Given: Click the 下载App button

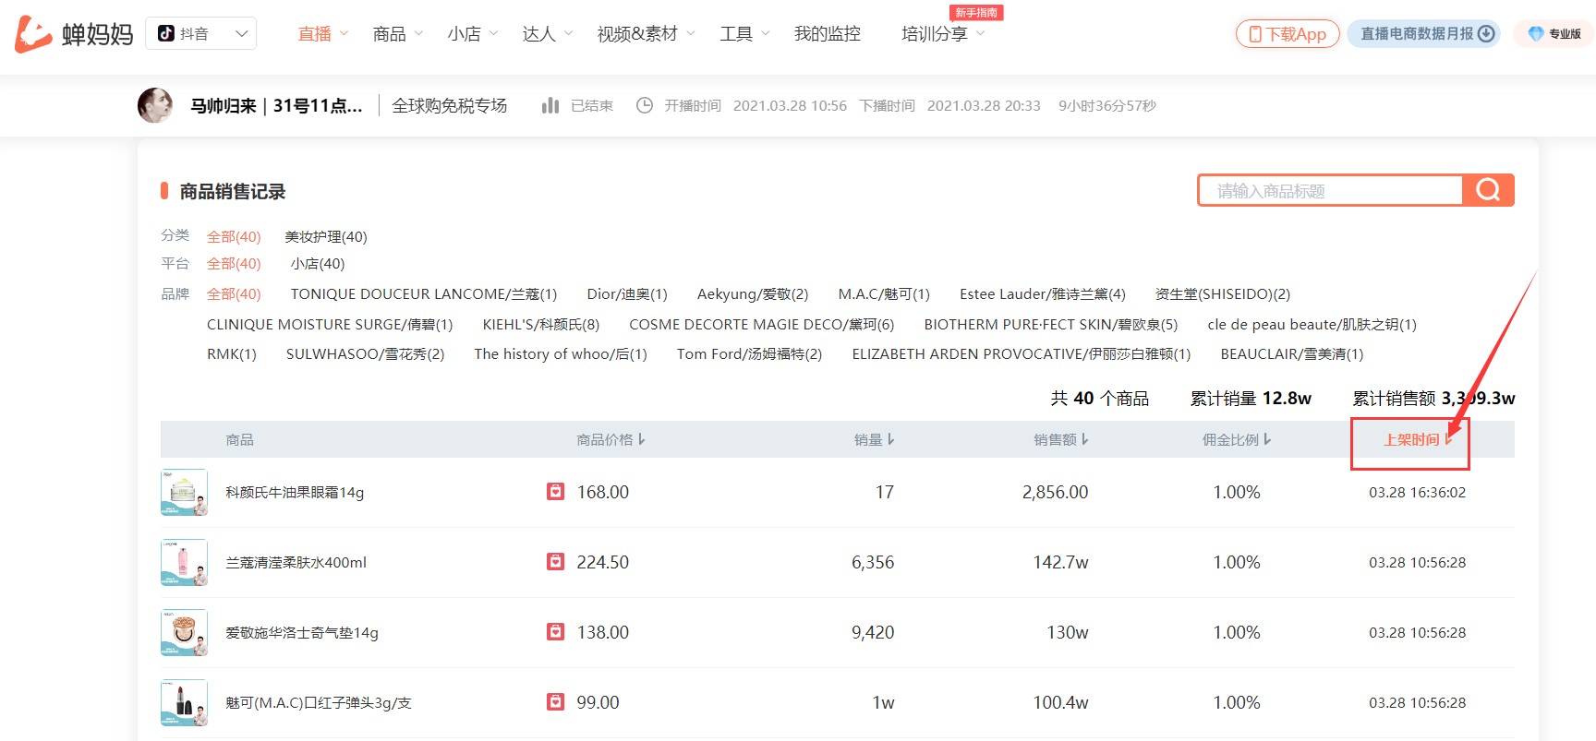Looking at the screenshot, I should pos(1288,34).
